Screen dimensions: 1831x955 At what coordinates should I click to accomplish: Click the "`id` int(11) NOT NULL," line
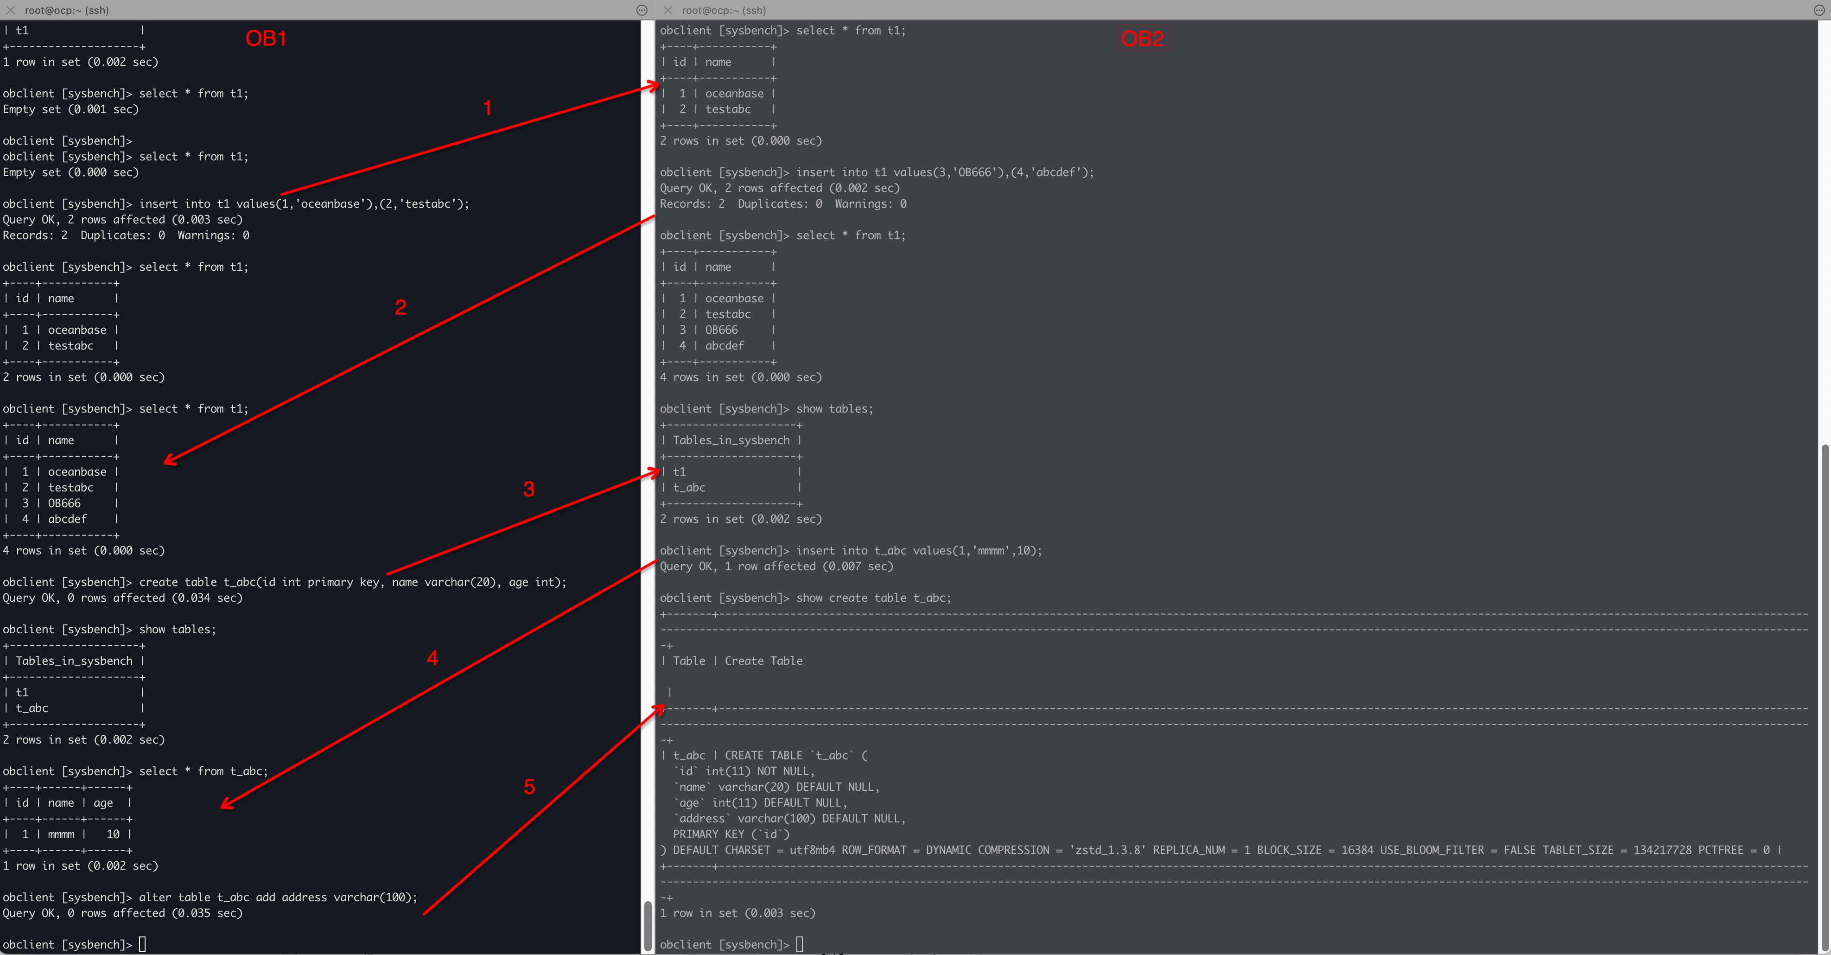click(x=744, y=771)
